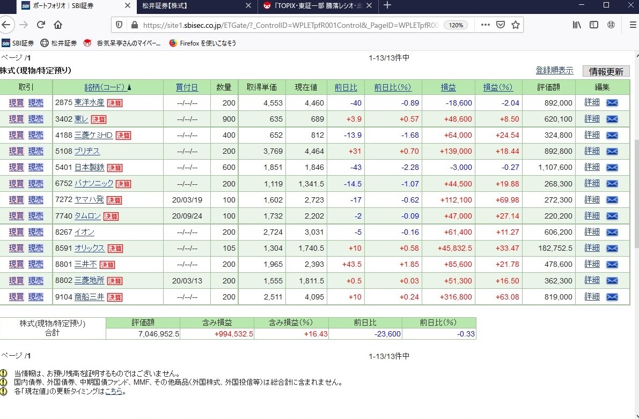Click the browser Home icon
The image size is (639, 419).
click(x=58, y=25)
